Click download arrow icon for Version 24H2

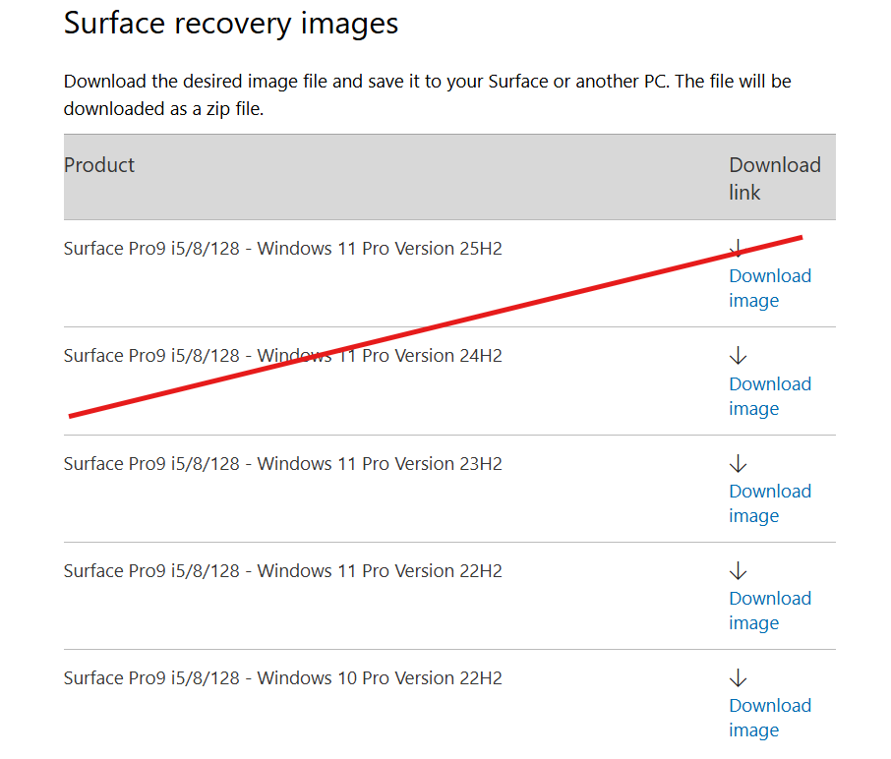(x=738, y=355)
